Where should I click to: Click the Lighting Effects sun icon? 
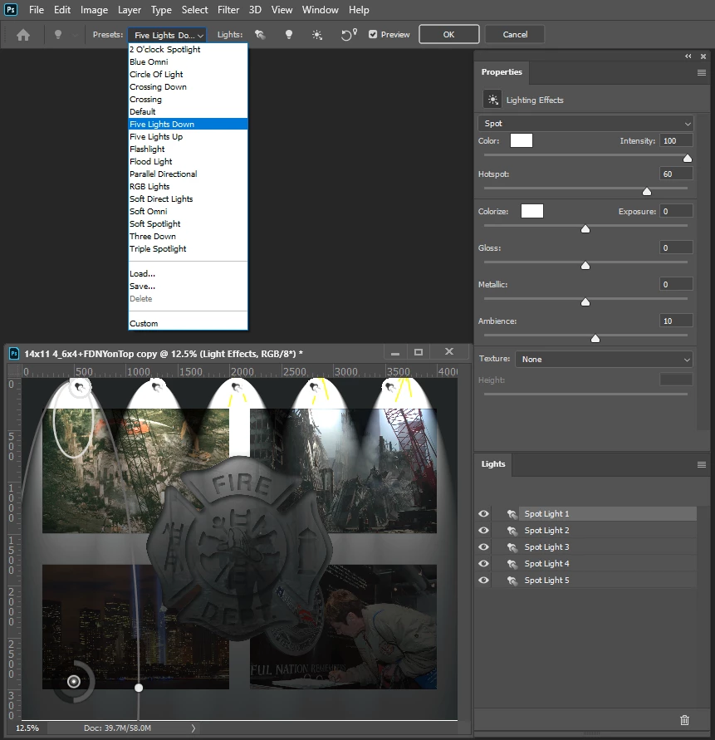[x=492, y=100]
